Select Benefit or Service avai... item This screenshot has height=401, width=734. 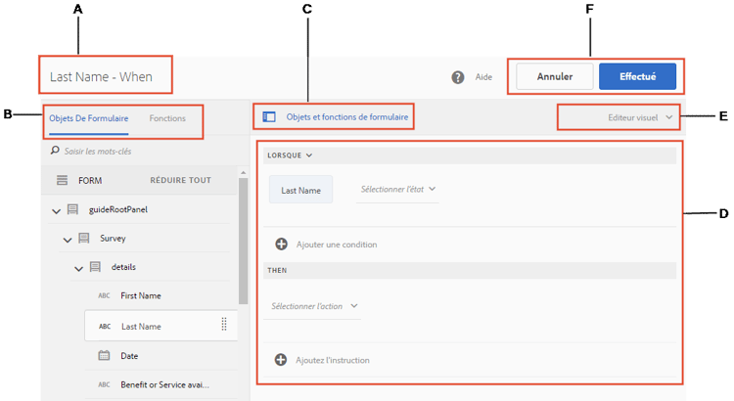pyautogui.click(x=164, y=384)
